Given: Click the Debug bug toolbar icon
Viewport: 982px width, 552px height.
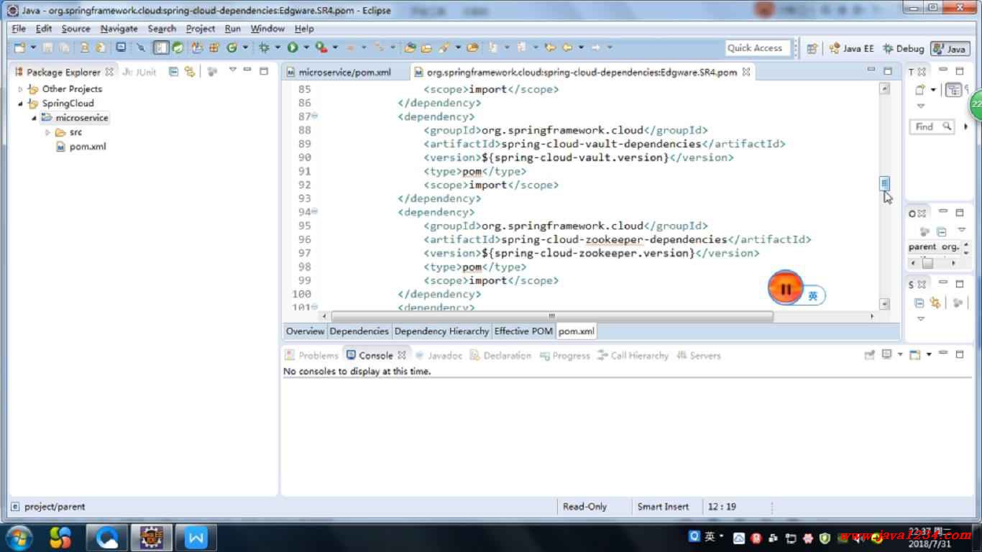Looking at the screenshot, I should point(265,47).
